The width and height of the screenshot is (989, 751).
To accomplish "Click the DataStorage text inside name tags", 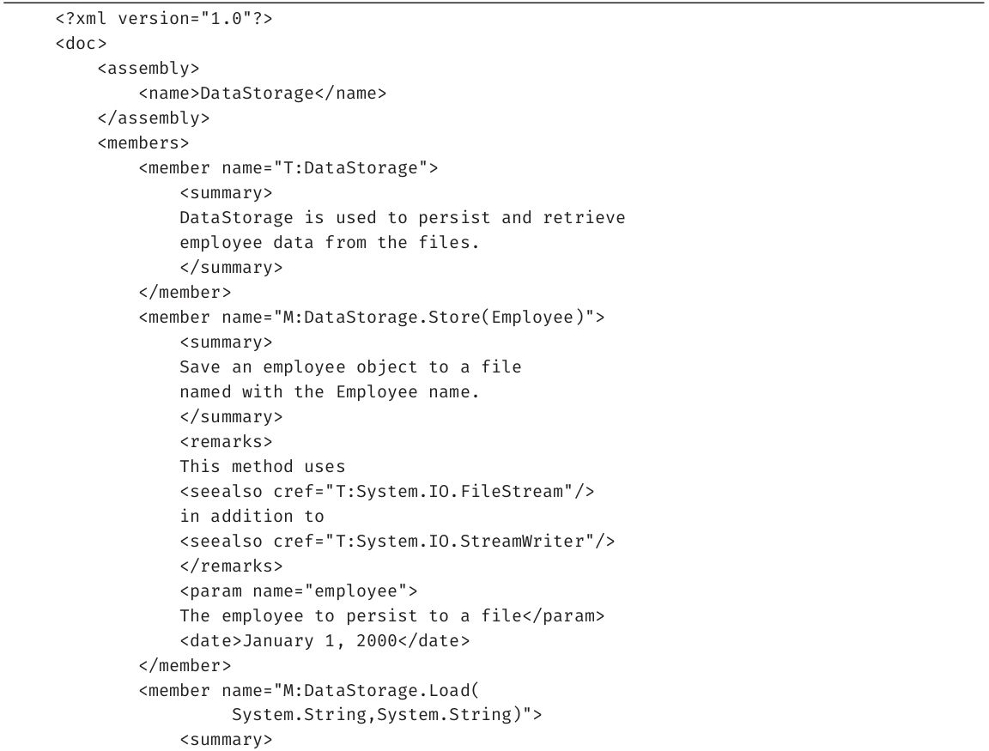I will pyautogui.click(x=257, y=93).
